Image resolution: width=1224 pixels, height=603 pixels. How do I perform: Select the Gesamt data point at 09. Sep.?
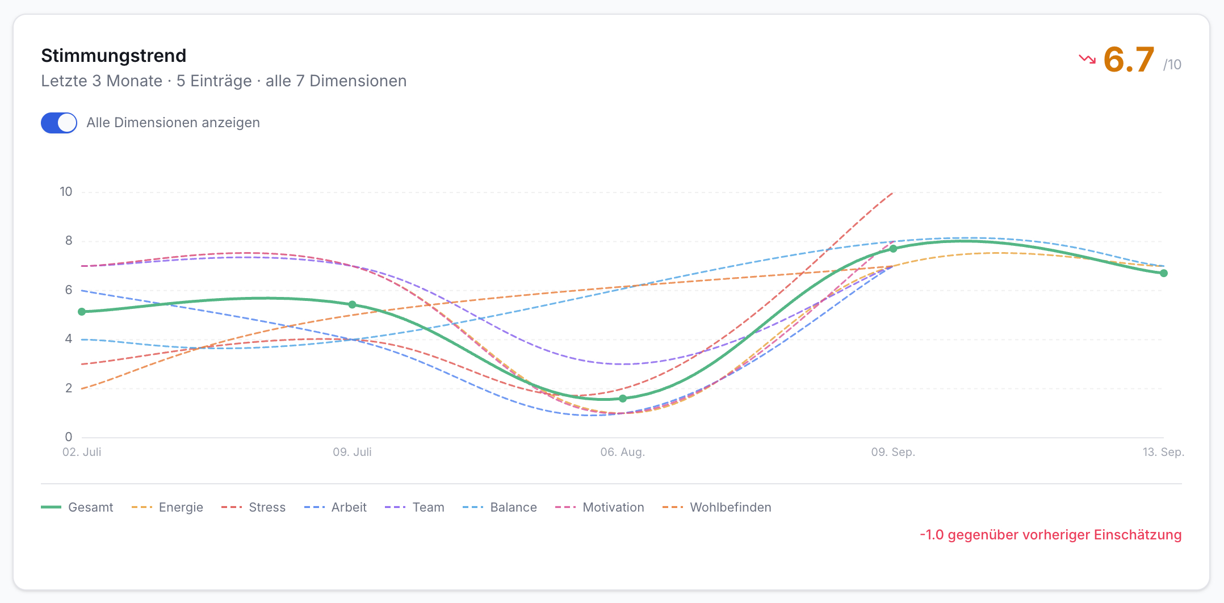pos(893,249)
